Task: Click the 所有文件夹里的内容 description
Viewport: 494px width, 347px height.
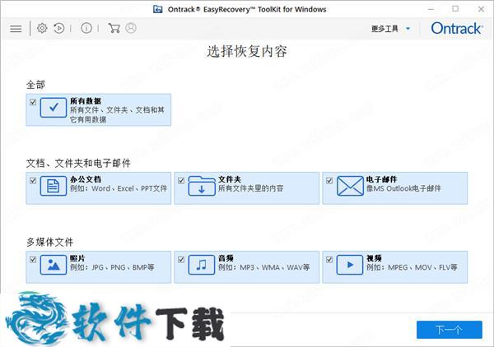Action: (x=251, y=188)
